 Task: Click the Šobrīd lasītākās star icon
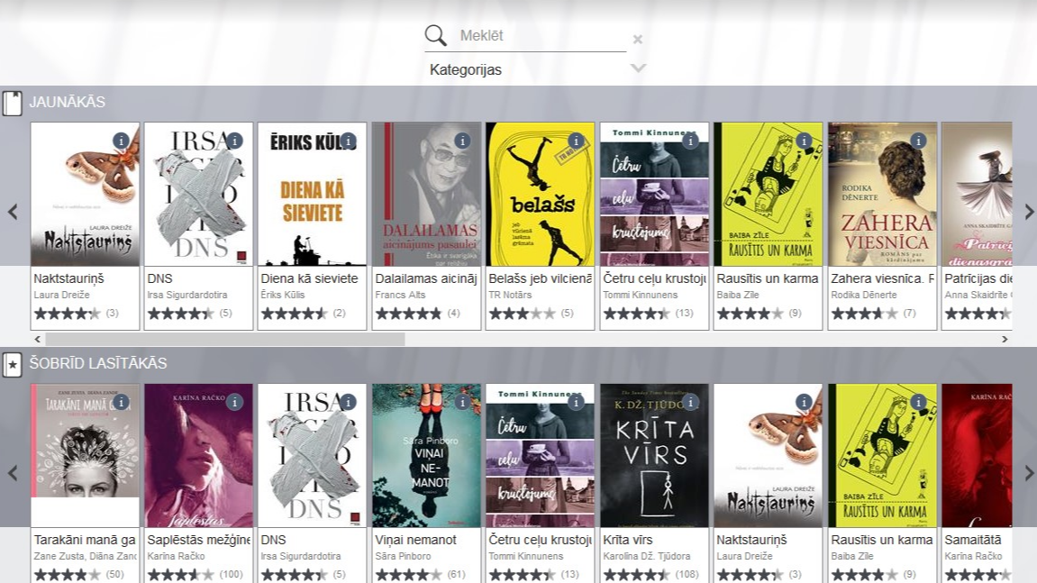pyautogui.click(x=12, y=365)
